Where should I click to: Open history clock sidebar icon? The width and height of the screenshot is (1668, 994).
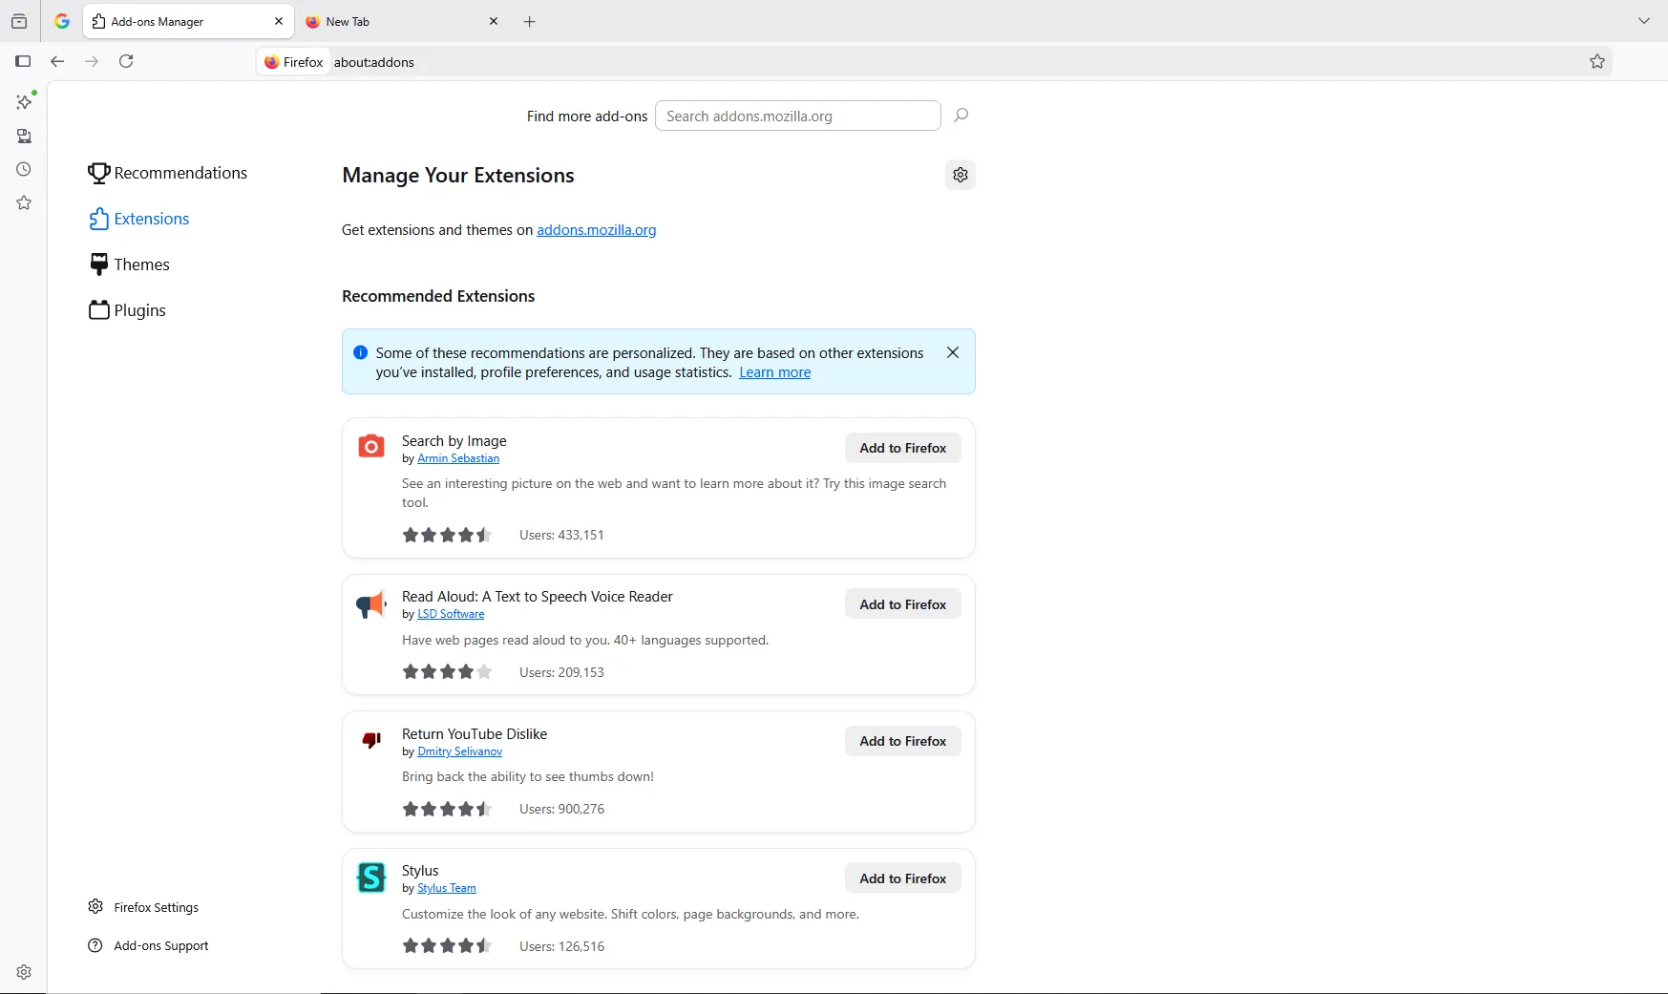tap(24, 170)
